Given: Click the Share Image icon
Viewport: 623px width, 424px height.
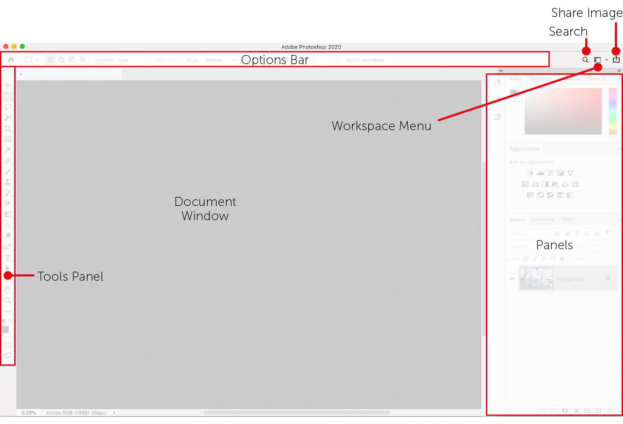Looking at the screenshot, I should [616, 59].
